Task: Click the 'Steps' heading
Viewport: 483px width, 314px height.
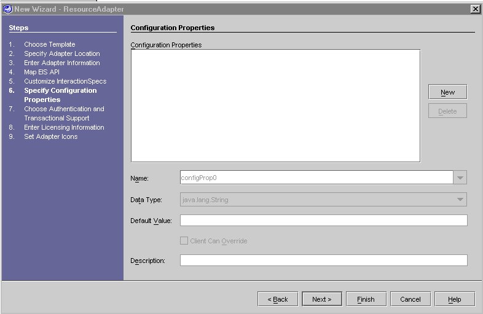Action: [x=18, y=28]
